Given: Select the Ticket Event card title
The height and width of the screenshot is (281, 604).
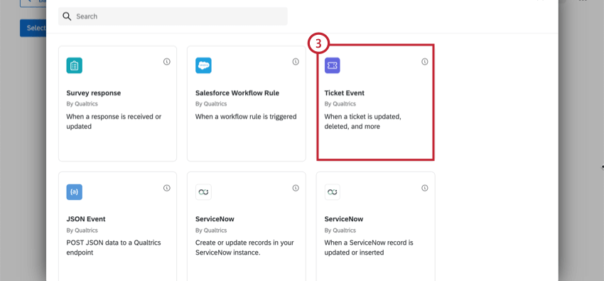Looking at the screenshot, I should (345, 93).
